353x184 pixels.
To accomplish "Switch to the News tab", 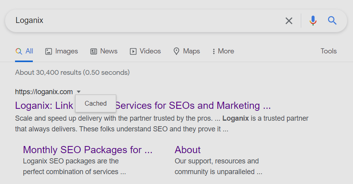I will [104, 51].
